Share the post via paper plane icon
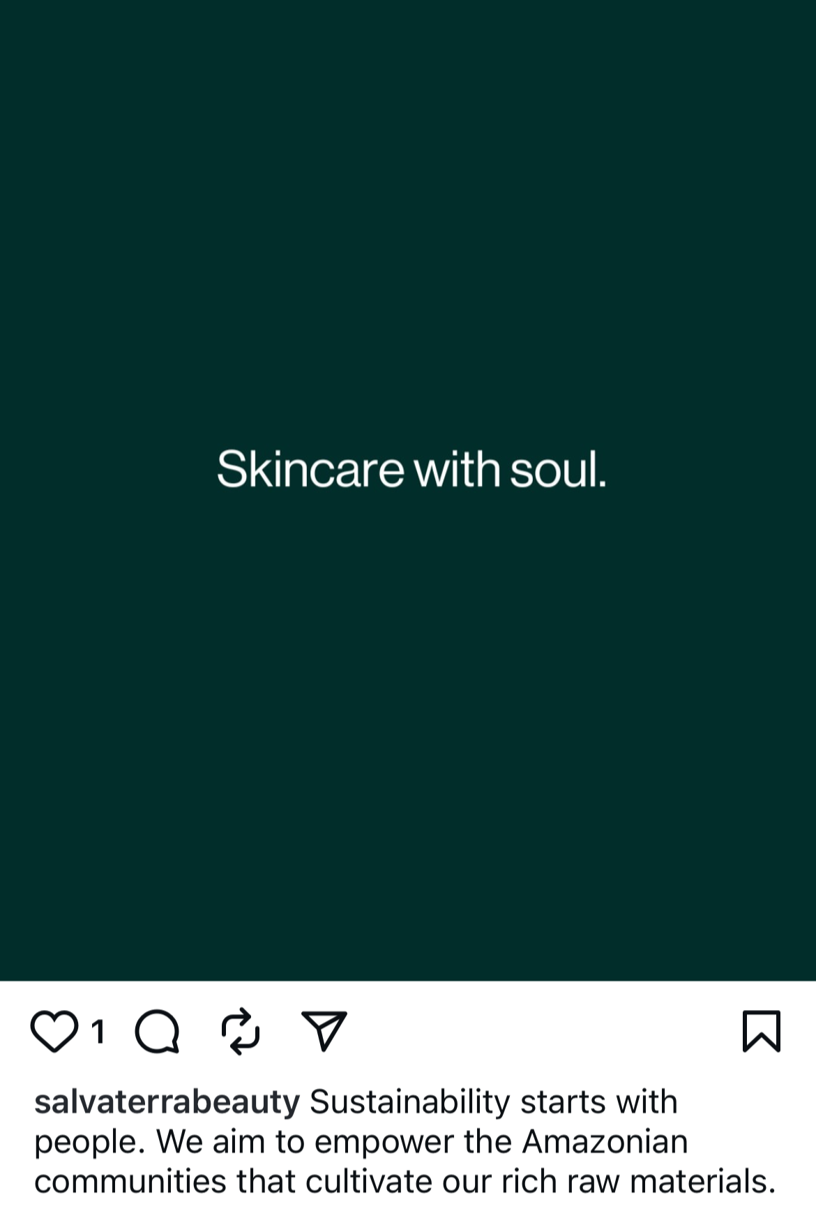Viewport: 816px width, 1225px height. point(324,1031)
